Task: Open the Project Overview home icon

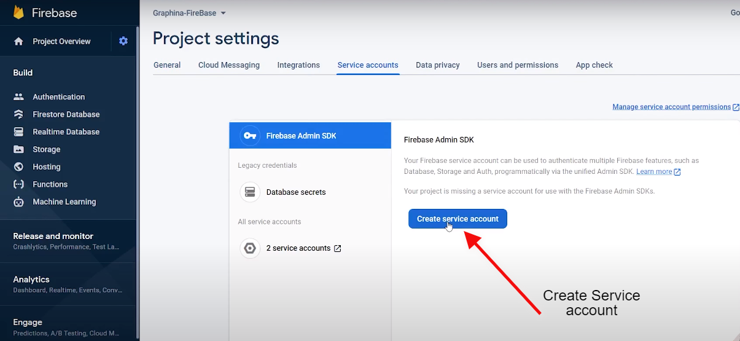Action: pos(18,41)
